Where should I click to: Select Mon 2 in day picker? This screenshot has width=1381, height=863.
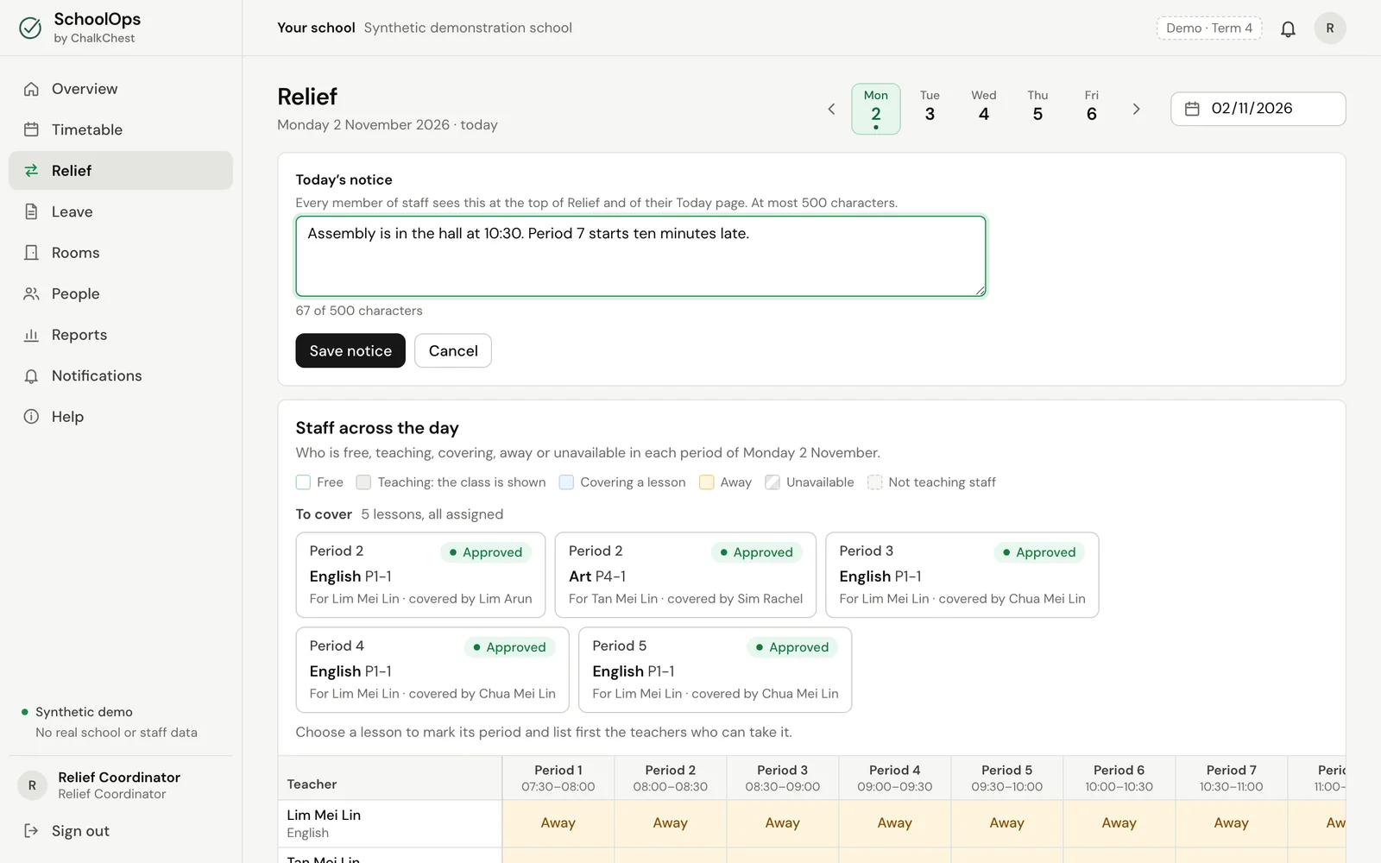pyautogui.click(x=876, y=109)
